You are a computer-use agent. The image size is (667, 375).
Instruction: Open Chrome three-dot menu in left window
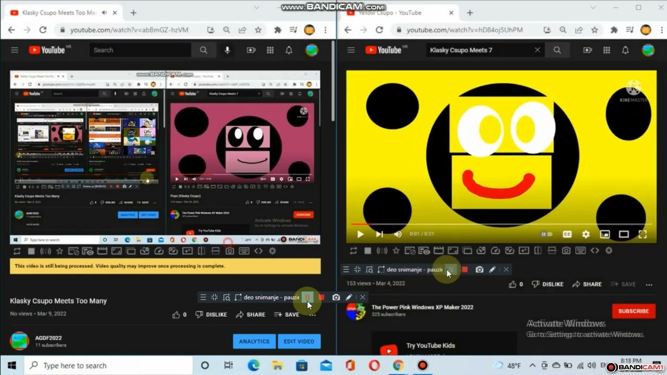click(x=325, y=30)
